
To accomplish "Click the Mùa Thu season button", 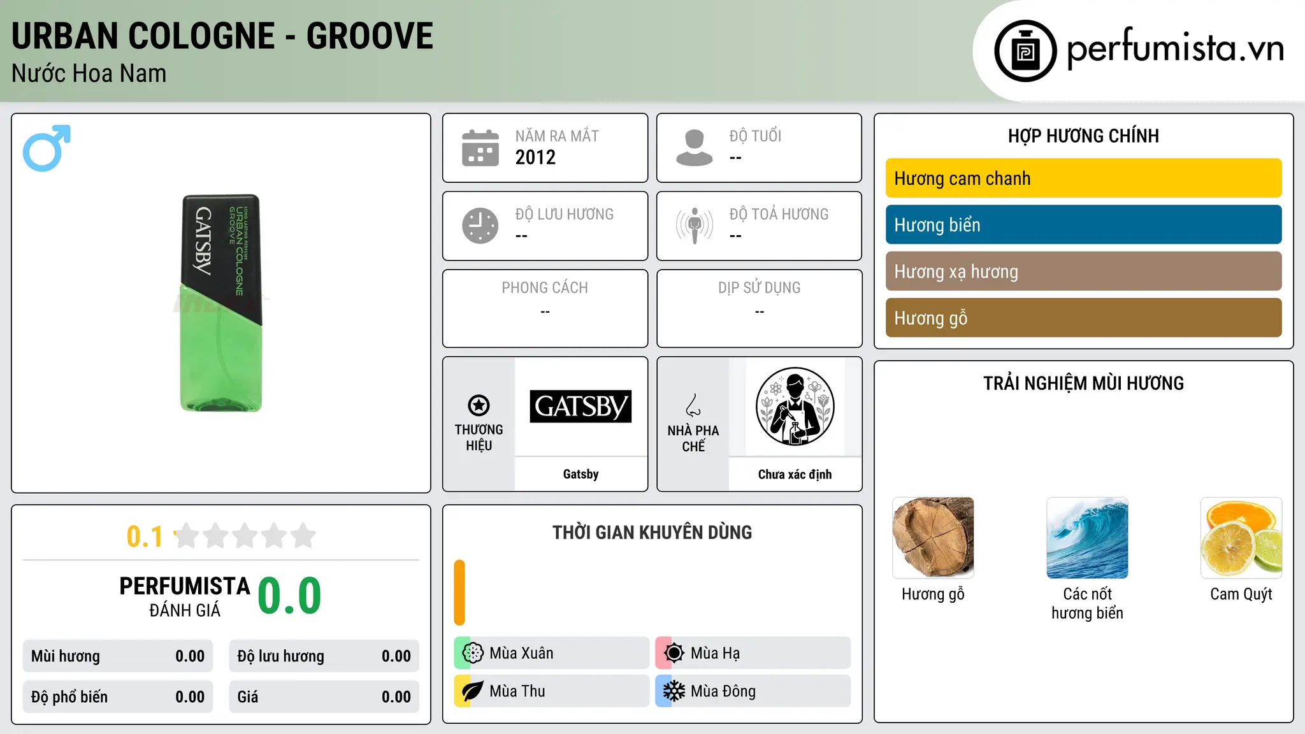I will [552, 691].
